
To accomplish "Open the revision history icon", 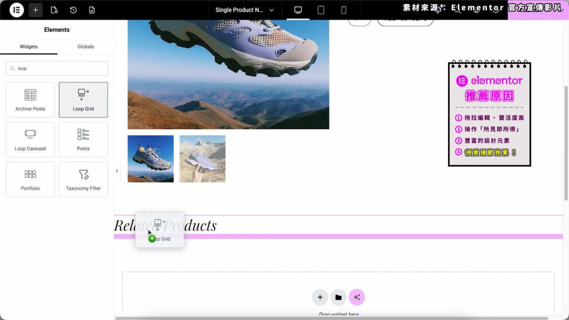I will 73,10.
